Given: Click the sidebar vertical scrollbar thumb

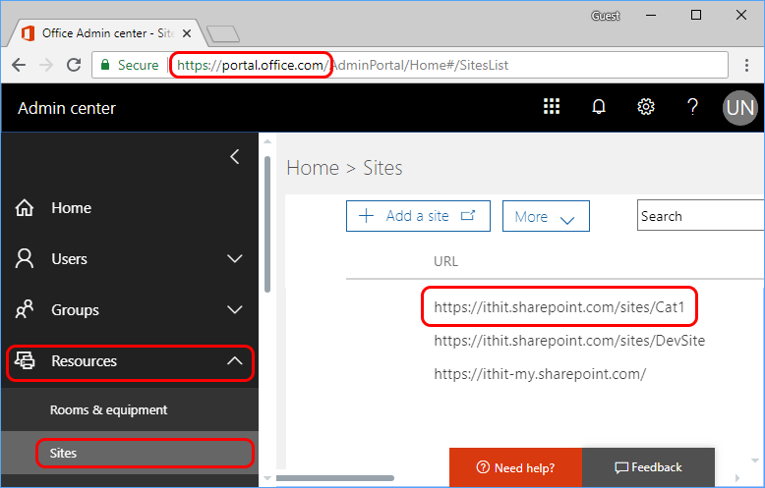Looking at the screenshot, I should coord(266,225).
